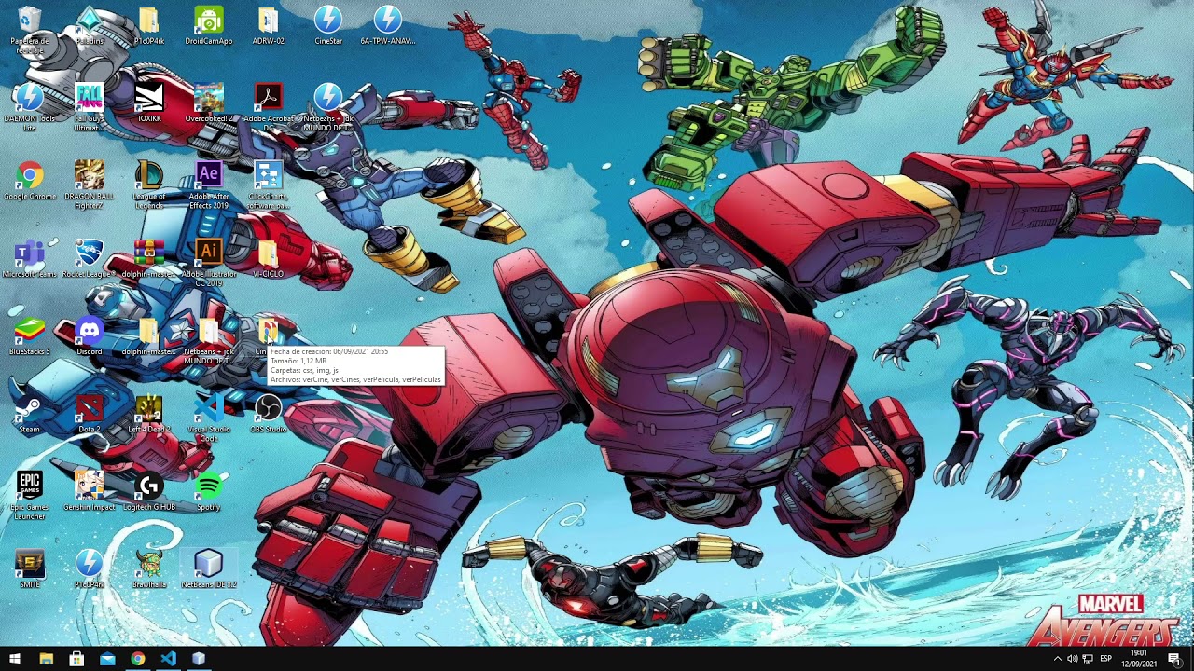1194x671 pixels.
Task: Open the Steam shortcut
Action: tap(30, 414)
